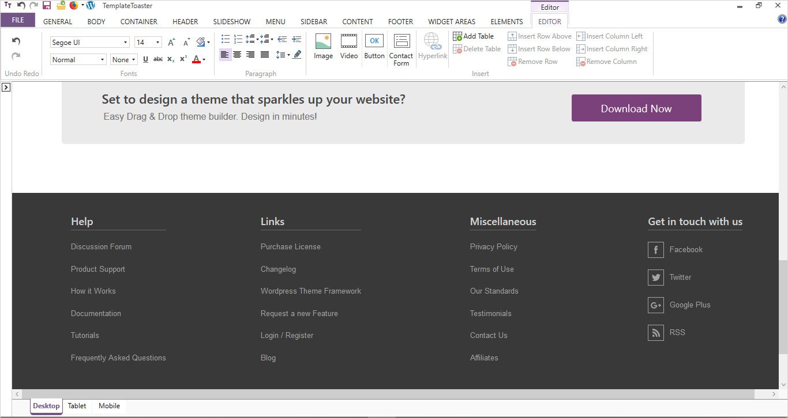Click the Help question mark icon
788x418 pixels.
coord(782,19)
